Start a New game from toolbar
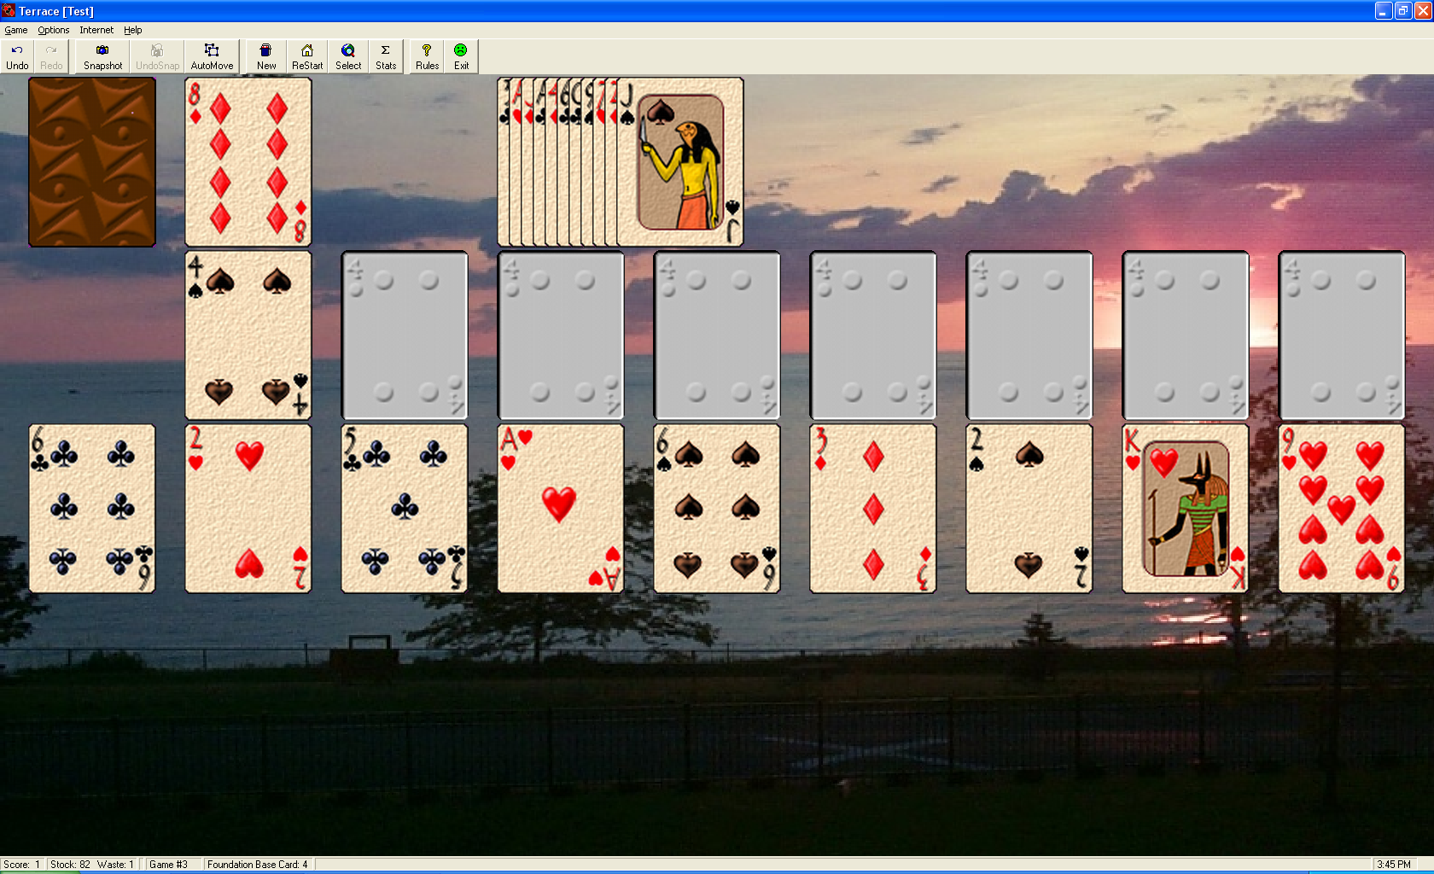The width and height of the screenshot is (1434, 874). click(x=266, y=56)
